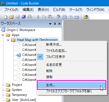The height and width of the screenshot is (102, 109).
Task: Open the 編集(E) menu
Action: (x=28, y=10)
